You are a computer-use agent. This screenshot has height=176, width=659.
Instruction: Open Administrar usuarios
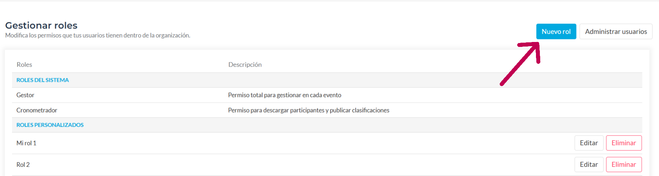click(x=616, y=31)
